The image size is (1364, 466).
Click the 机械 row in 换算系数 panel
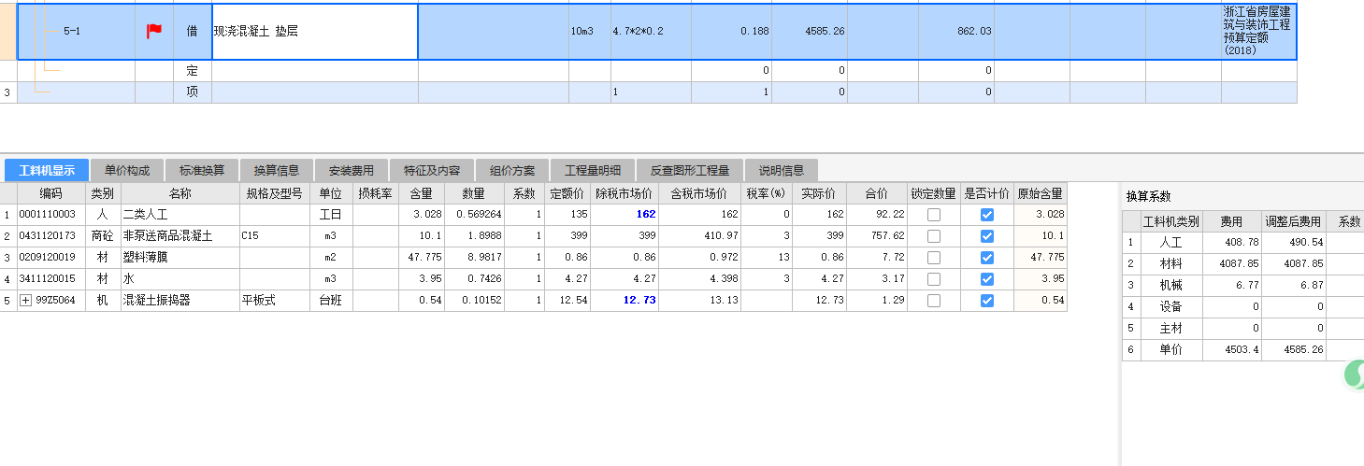click(x=1242, y=286)
